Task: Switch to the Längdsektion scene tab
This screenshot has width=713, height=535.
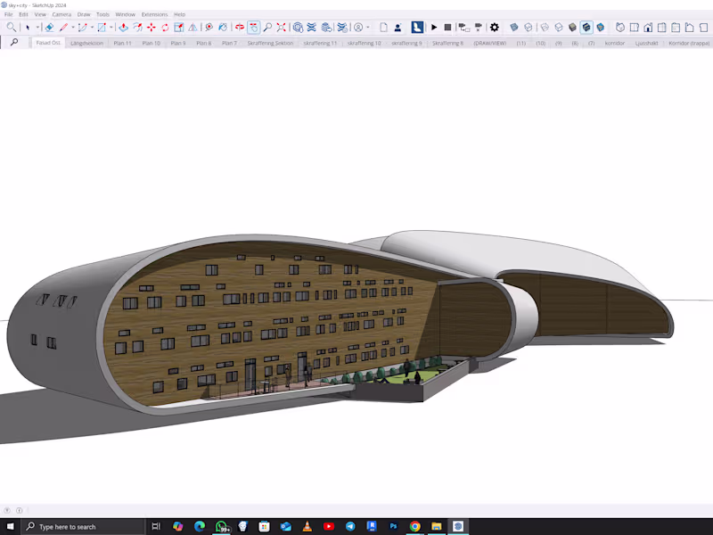Action: tap(89, 42)
